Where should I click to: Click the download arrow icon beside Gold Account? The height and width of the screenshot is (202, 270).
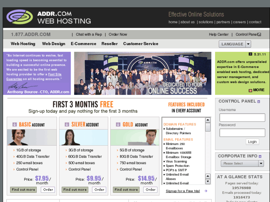[x=118, y=124]
